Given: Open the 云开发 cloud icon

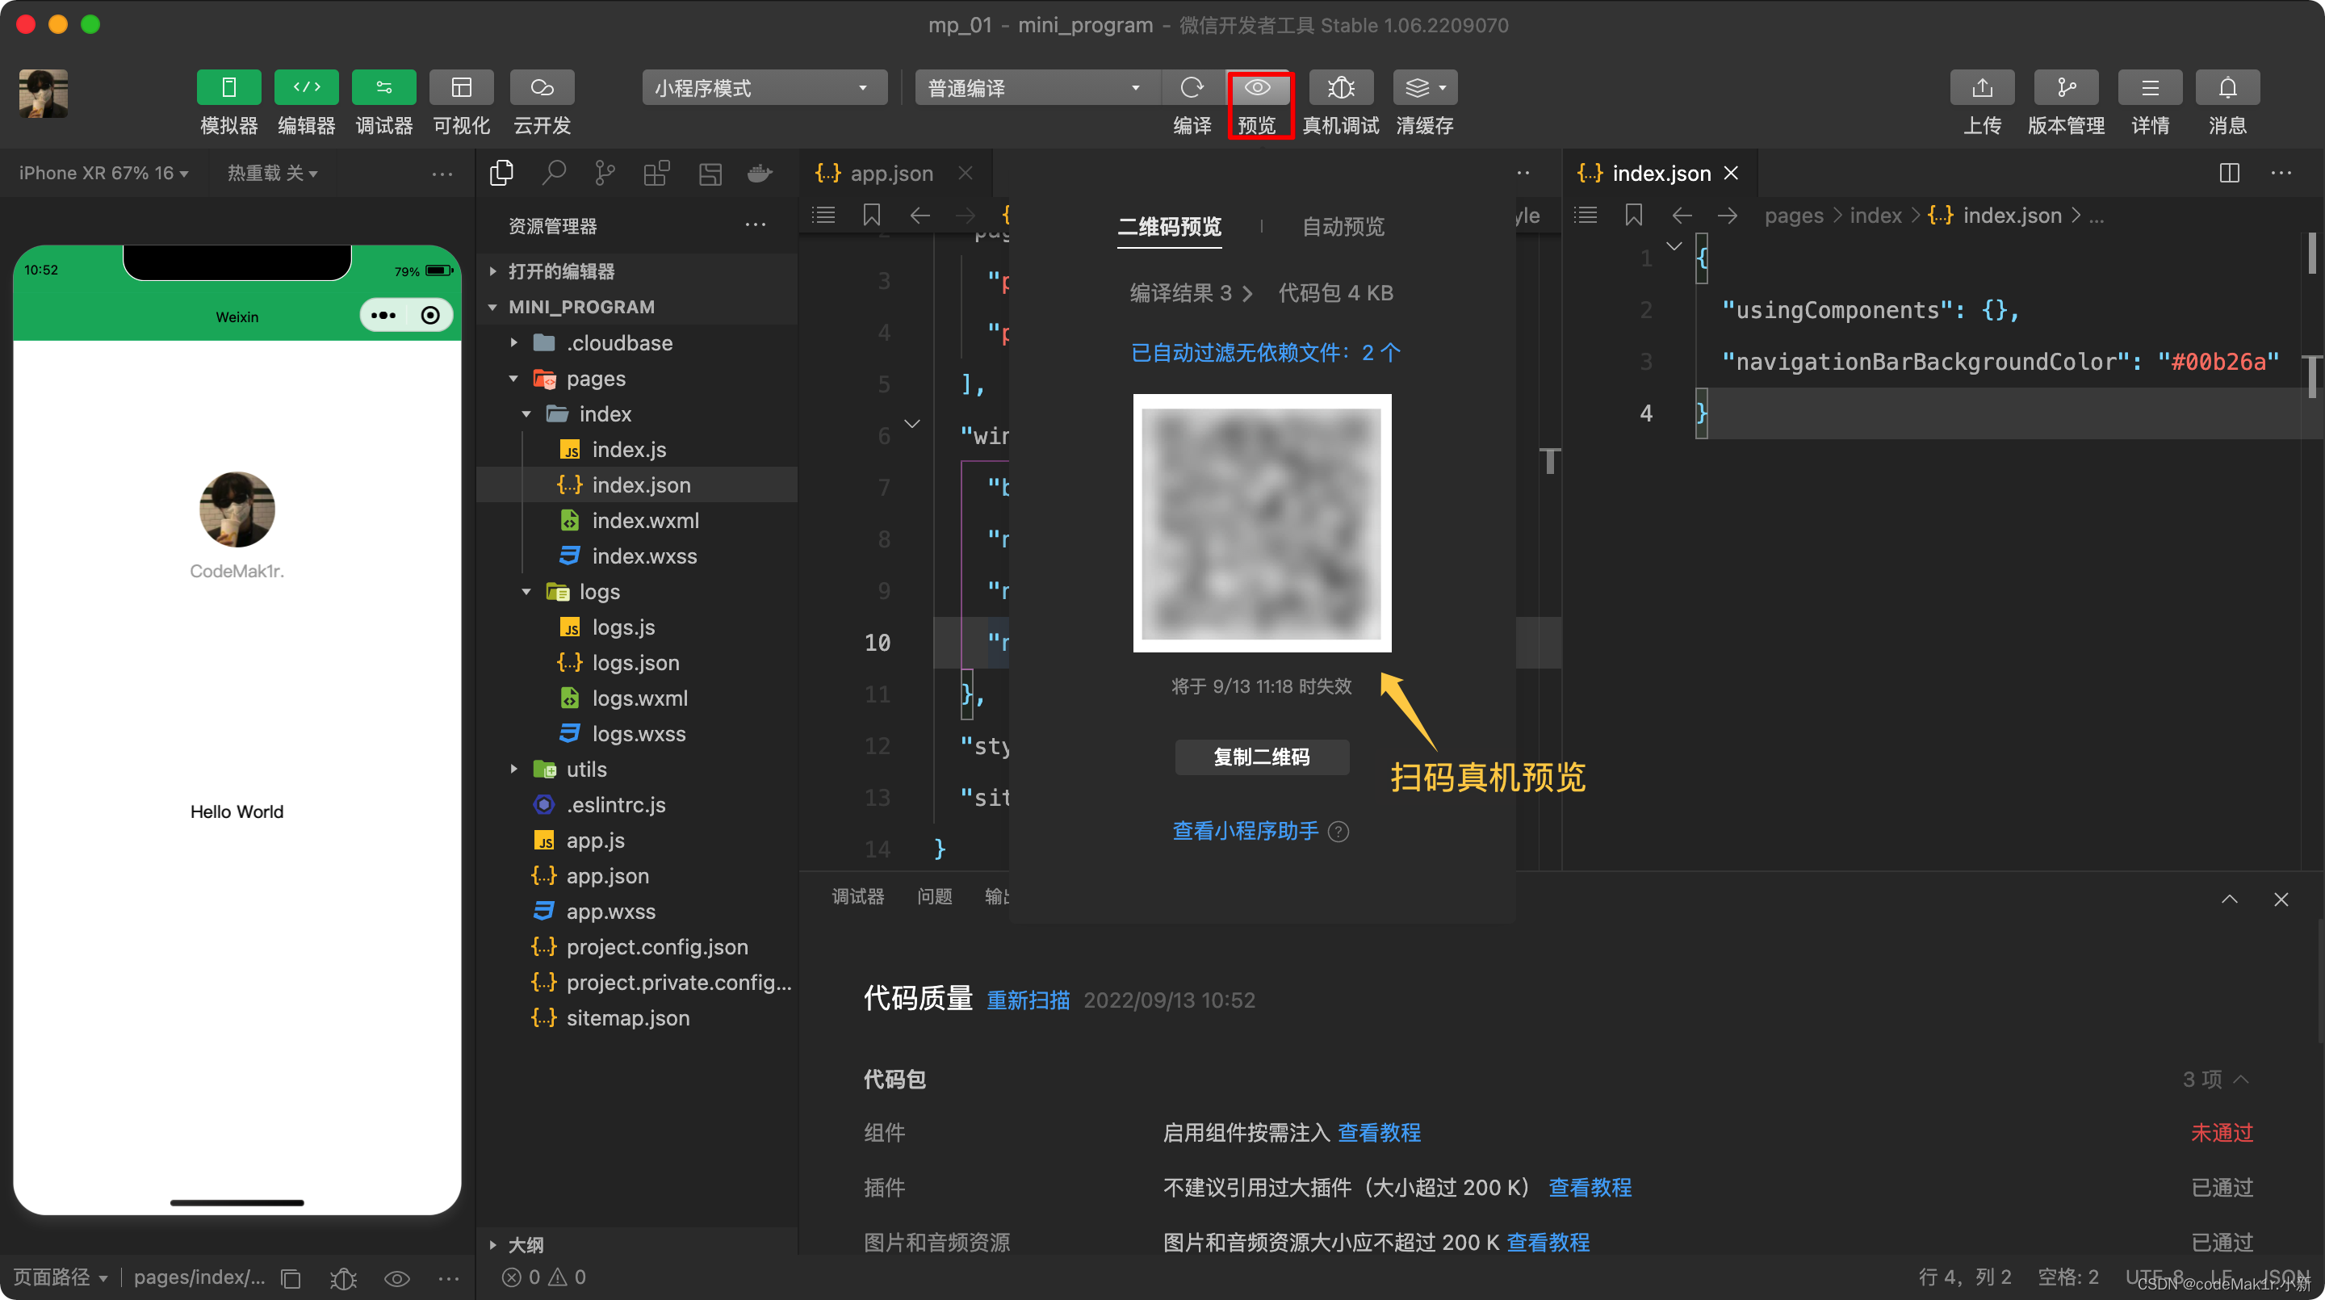Looking at the screenshot, I should [x=542, y=87].
